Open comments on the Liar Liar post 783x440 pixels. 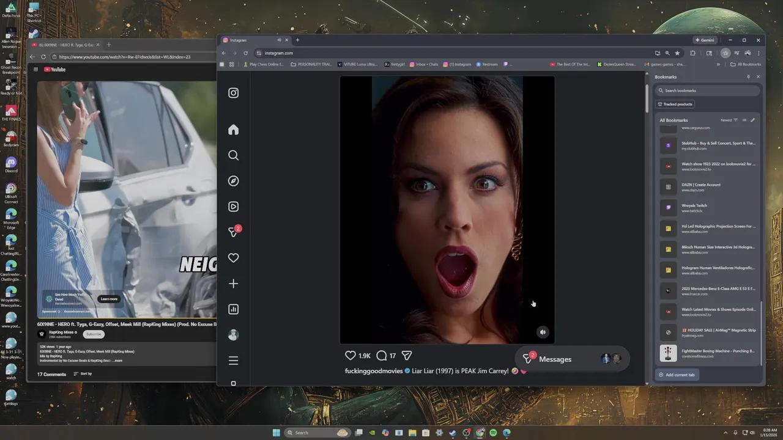(x=381, y=355)
